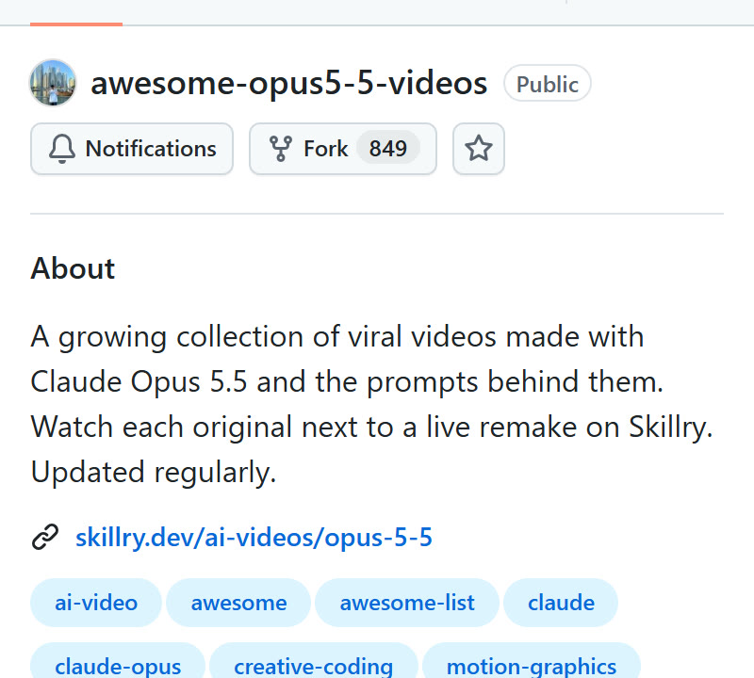Open the Notifications button
The image size is (754, 678).
tap(132, 149)
